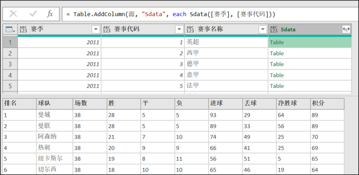Image resolution: width=359 pixels, height=175 pixels.
Task: Click the 德甲 cell
Action: [x=226, y=64]
